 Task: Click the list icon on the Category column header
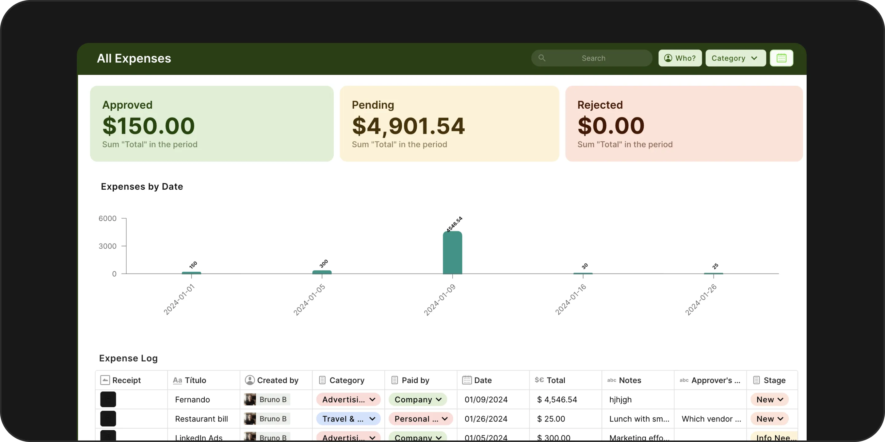coord(322,380)
